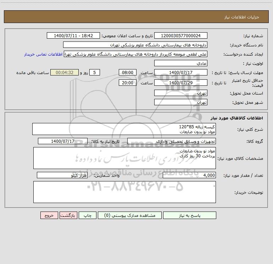Select the شماره نیاز field 1200030577000024
273x264 pixels.
click(x=181, y=36)
